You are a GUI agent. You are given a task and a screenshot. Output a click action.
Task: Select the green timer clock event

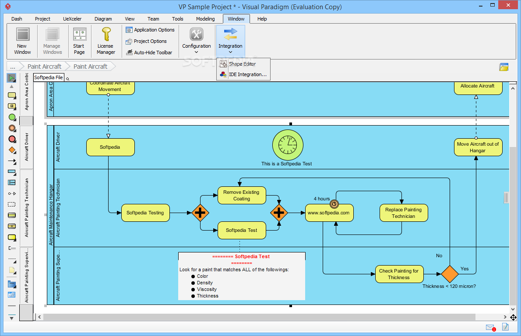pos(288,145)
